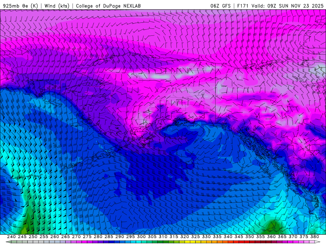Select the 345 legend value

point(239,237)
